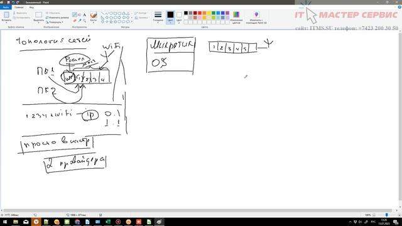Click the Copy (Копировать) button
This screenshot has height=226, width=402.
pyautogui.click(x=21, y=18)
